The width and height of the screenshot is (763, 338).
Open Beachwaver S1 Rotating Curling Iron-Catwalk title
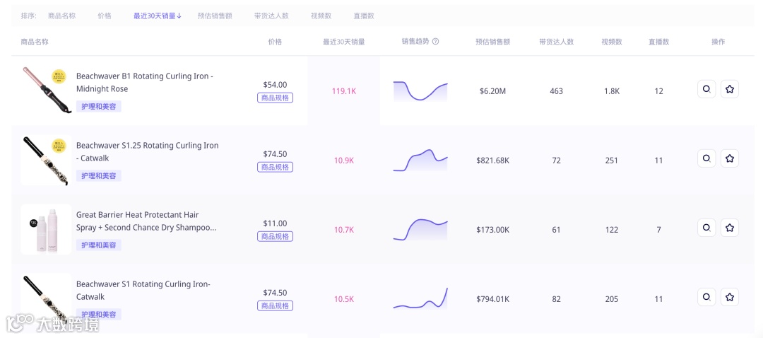point(143,291)
